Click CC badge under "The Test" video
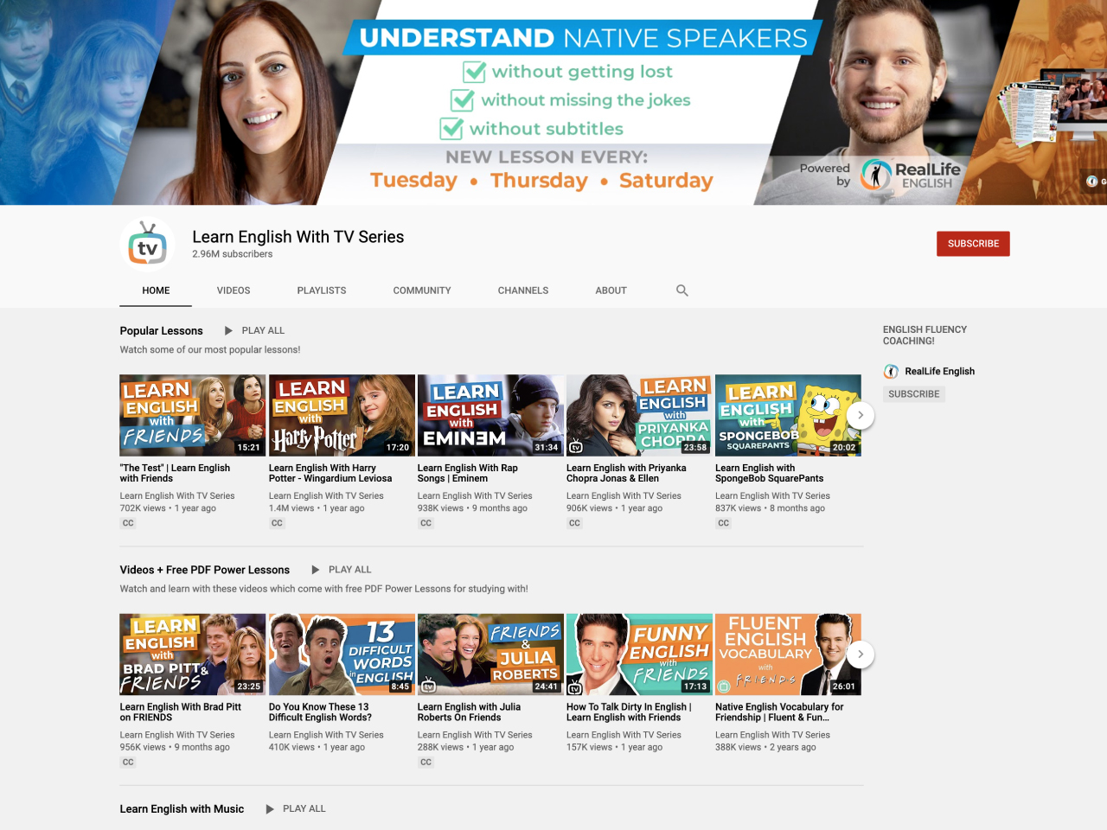This screenshot has width=1107, height=830. click(128, 523)
